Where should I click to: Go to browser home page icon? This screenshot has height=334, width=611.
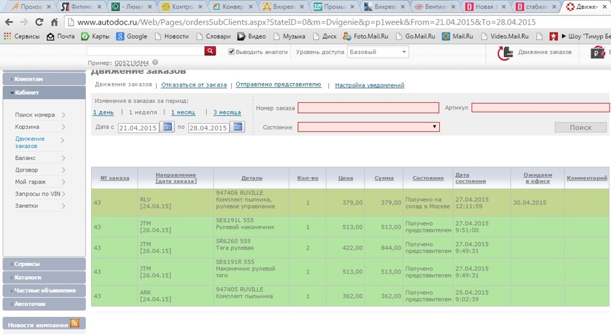coord(54,22)
